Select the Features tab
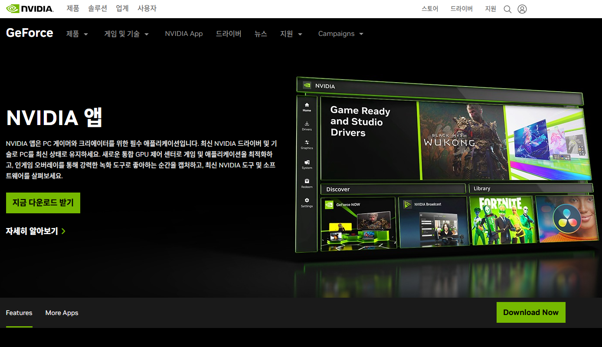 point(19,313)
